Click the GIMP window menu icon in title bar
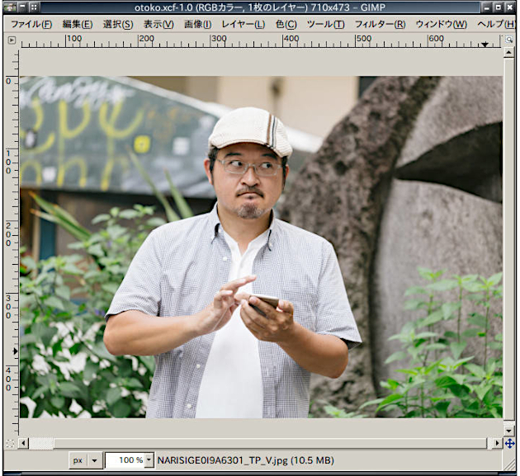The width and height of the screenshot is (520, 476). coord(11,7)
